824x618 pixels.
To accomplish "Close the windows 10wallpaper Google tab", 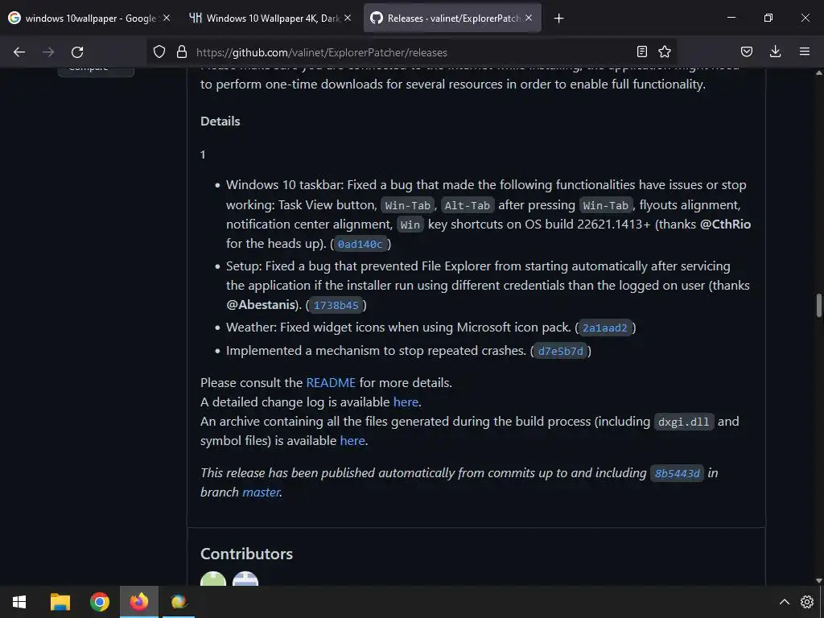I will click(x=167, y=18).
